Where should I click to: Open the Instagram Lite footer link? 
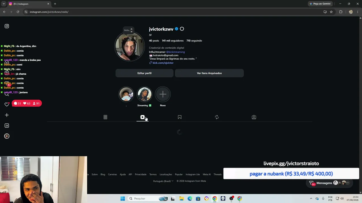pos(193,175)
